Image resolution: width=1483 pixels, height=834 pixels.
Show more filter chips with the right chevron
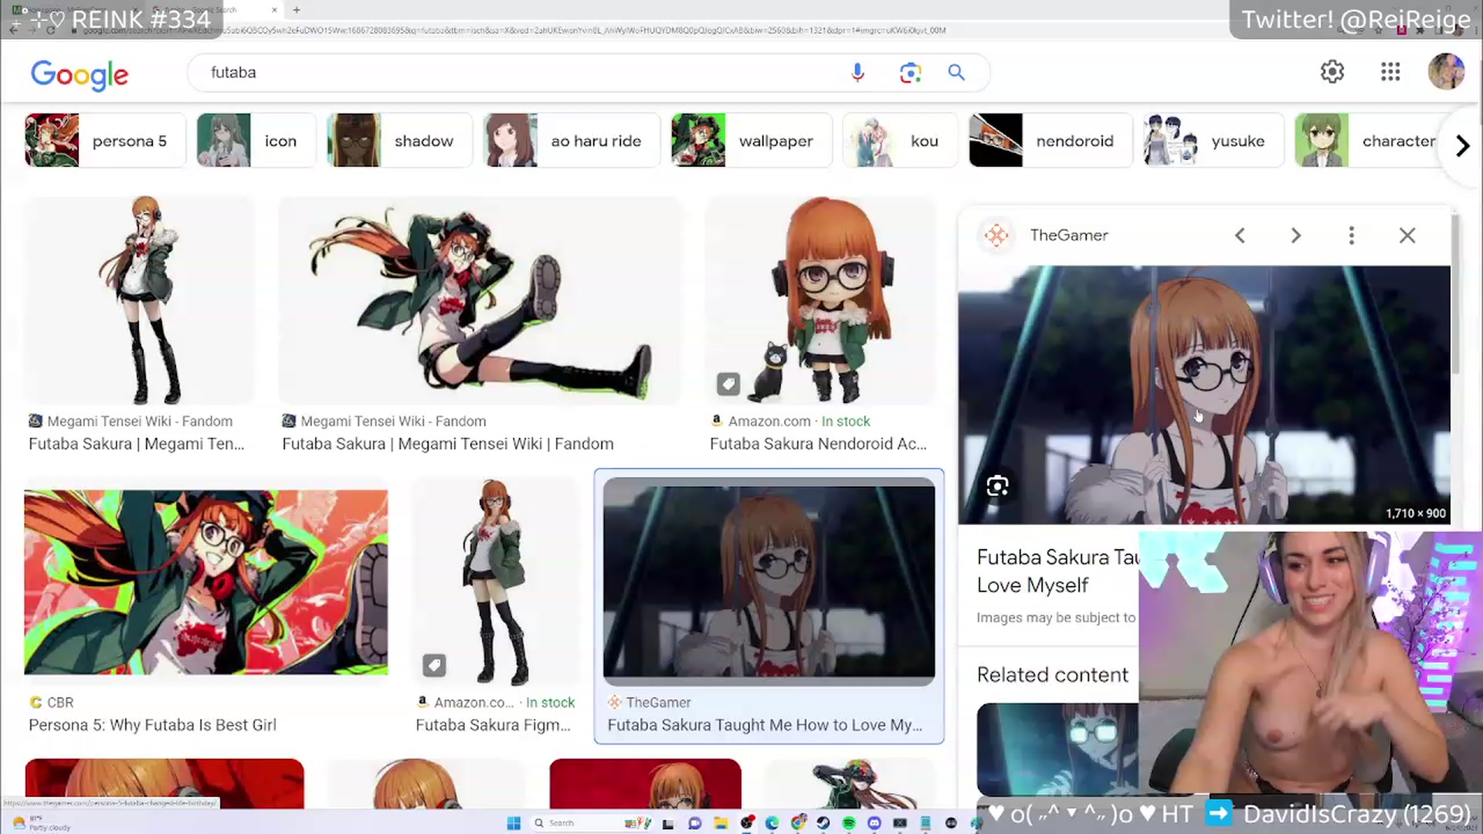[1462, 146]
